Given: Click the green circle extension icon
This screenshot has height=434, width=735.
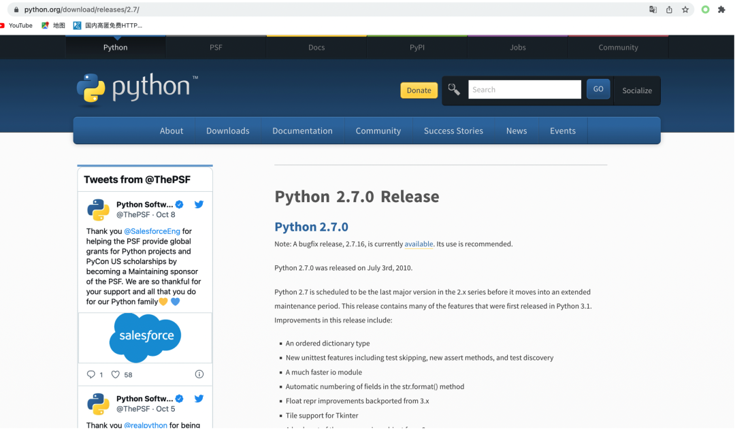Looking at the screenshot, I should coord(705,10).
